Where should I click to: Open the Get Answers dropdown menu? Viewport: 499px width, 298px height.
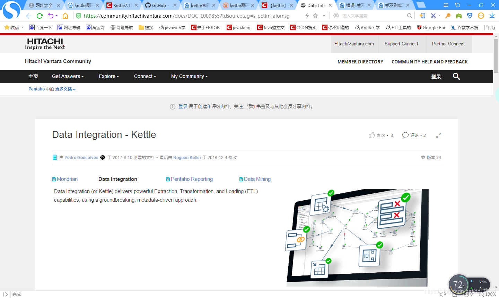tap(68, 76)
